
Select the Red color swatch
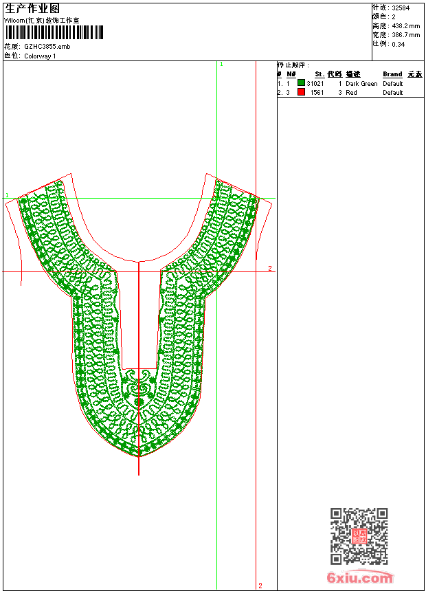301,92
